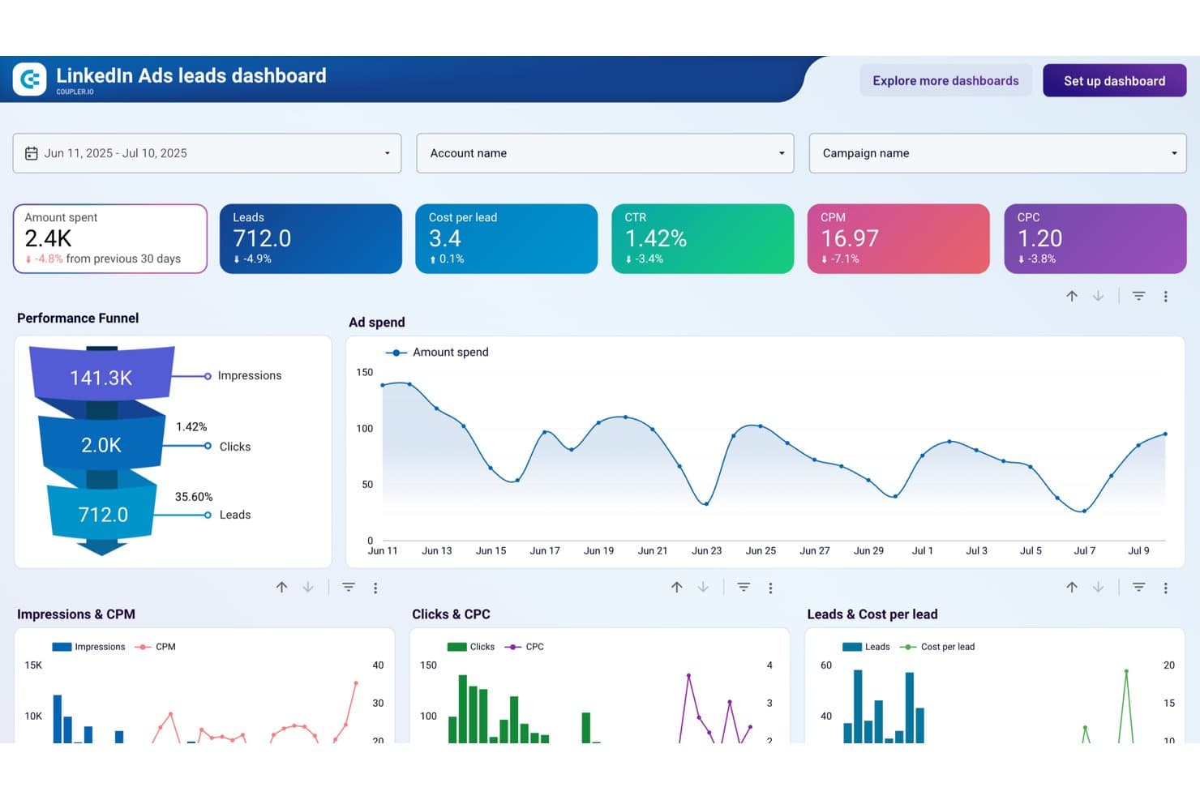Click the Coupler.io logo icon
This screenshot has width=1200, height=800.
29,79
